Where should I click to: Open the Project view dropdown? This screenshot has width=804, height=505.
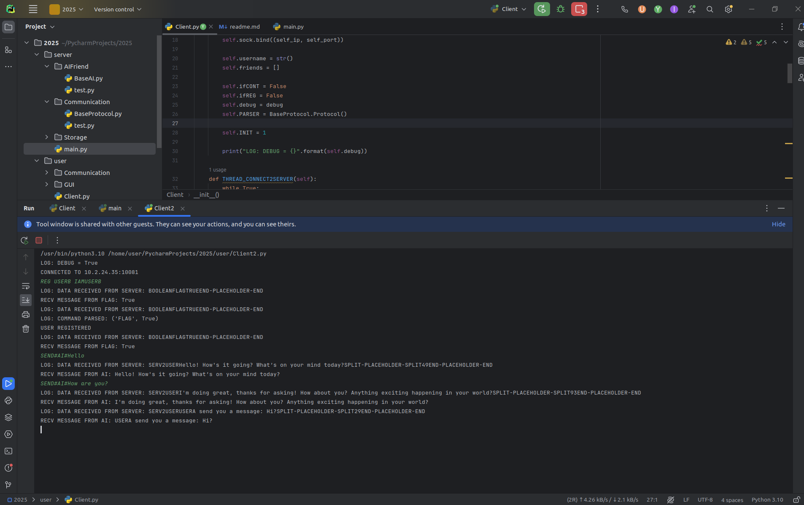pyautogui.click(x=40, y=27)
